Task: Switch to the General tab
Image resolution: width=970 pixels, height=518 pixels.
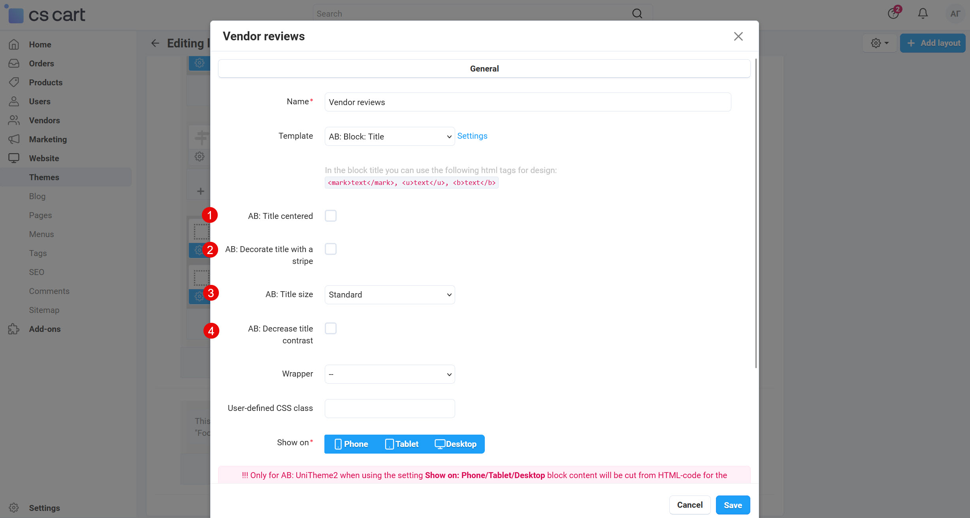Action: click(x=484, y=68)
